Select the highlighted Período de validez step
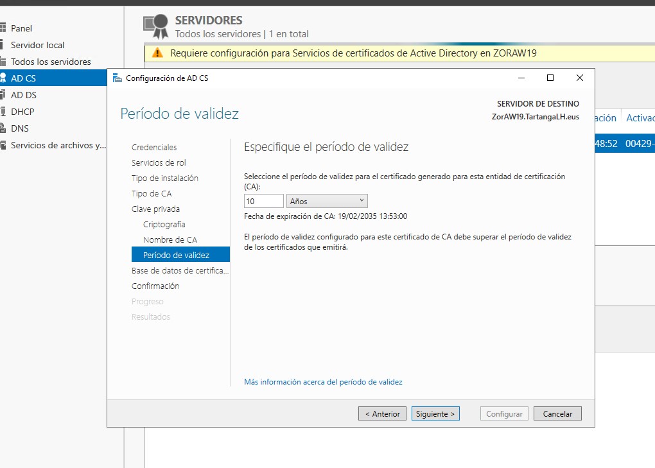Screen dimensions: 655x468 [x=180, y=255]
